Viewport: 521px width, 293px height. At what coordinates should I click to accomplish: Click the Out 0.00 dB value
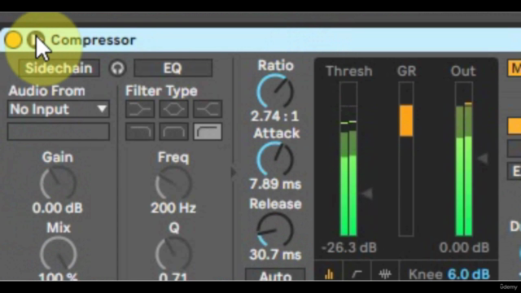[464, 247]
